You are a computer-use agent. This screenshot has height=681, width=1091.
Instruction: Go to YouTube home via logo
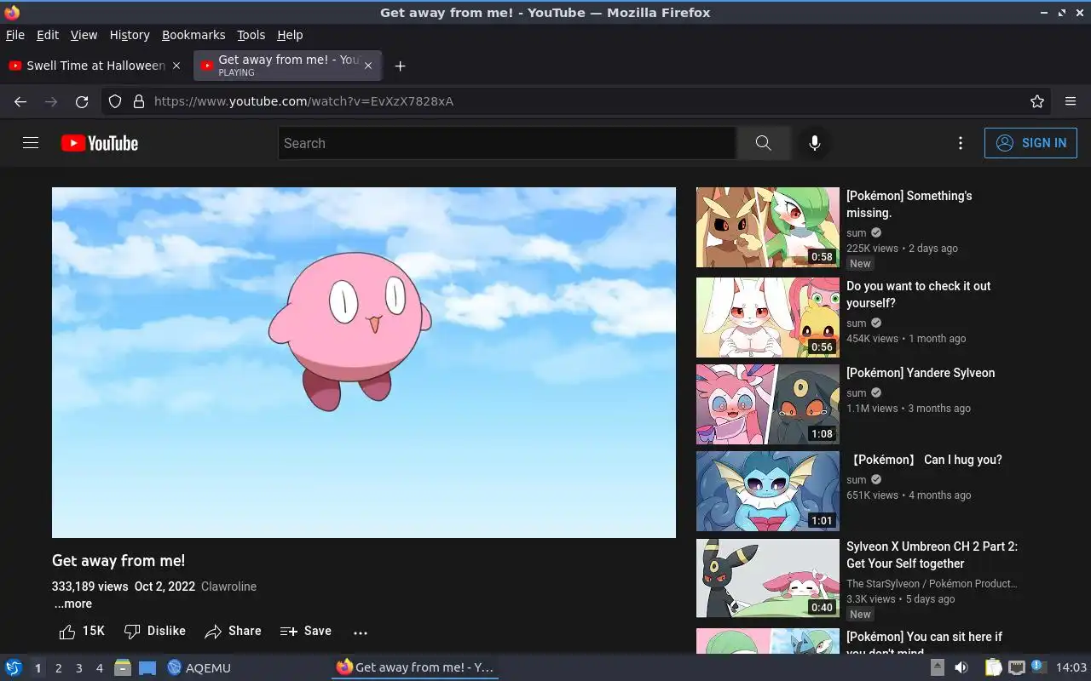coord(100,143)
